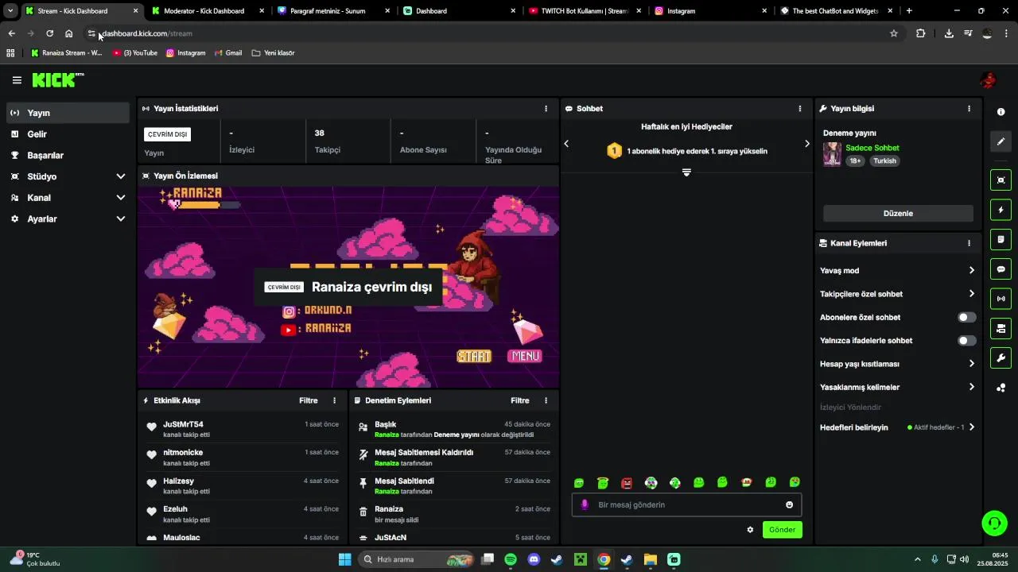Click Mesaj Sabitlendi moderation entry

(454, 486)
